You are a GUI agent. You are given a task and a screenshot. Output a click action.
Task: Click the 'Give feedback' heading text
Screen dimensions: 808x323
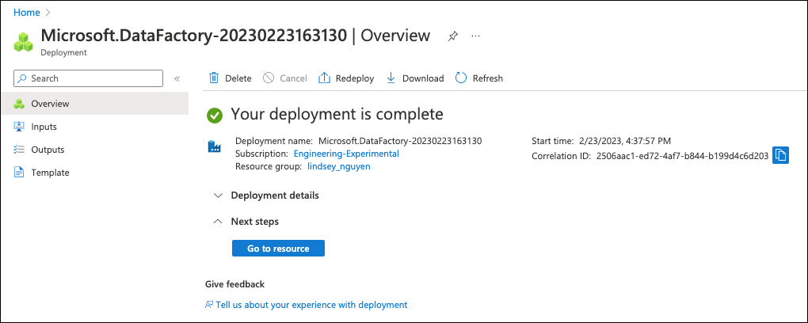click(235, 284)
